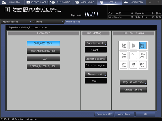
Task: Open Numero avvio settings
Action: (x=96, y=74)
